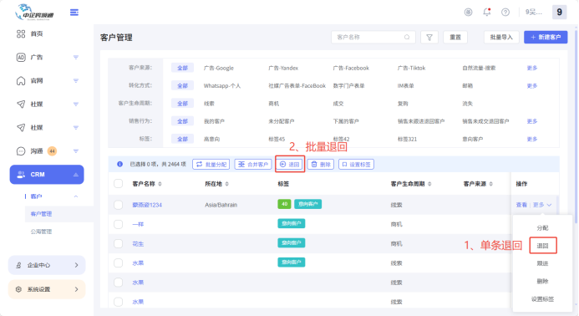
Task: Collapse the 客户 submenu chevron
Action: 76,196
